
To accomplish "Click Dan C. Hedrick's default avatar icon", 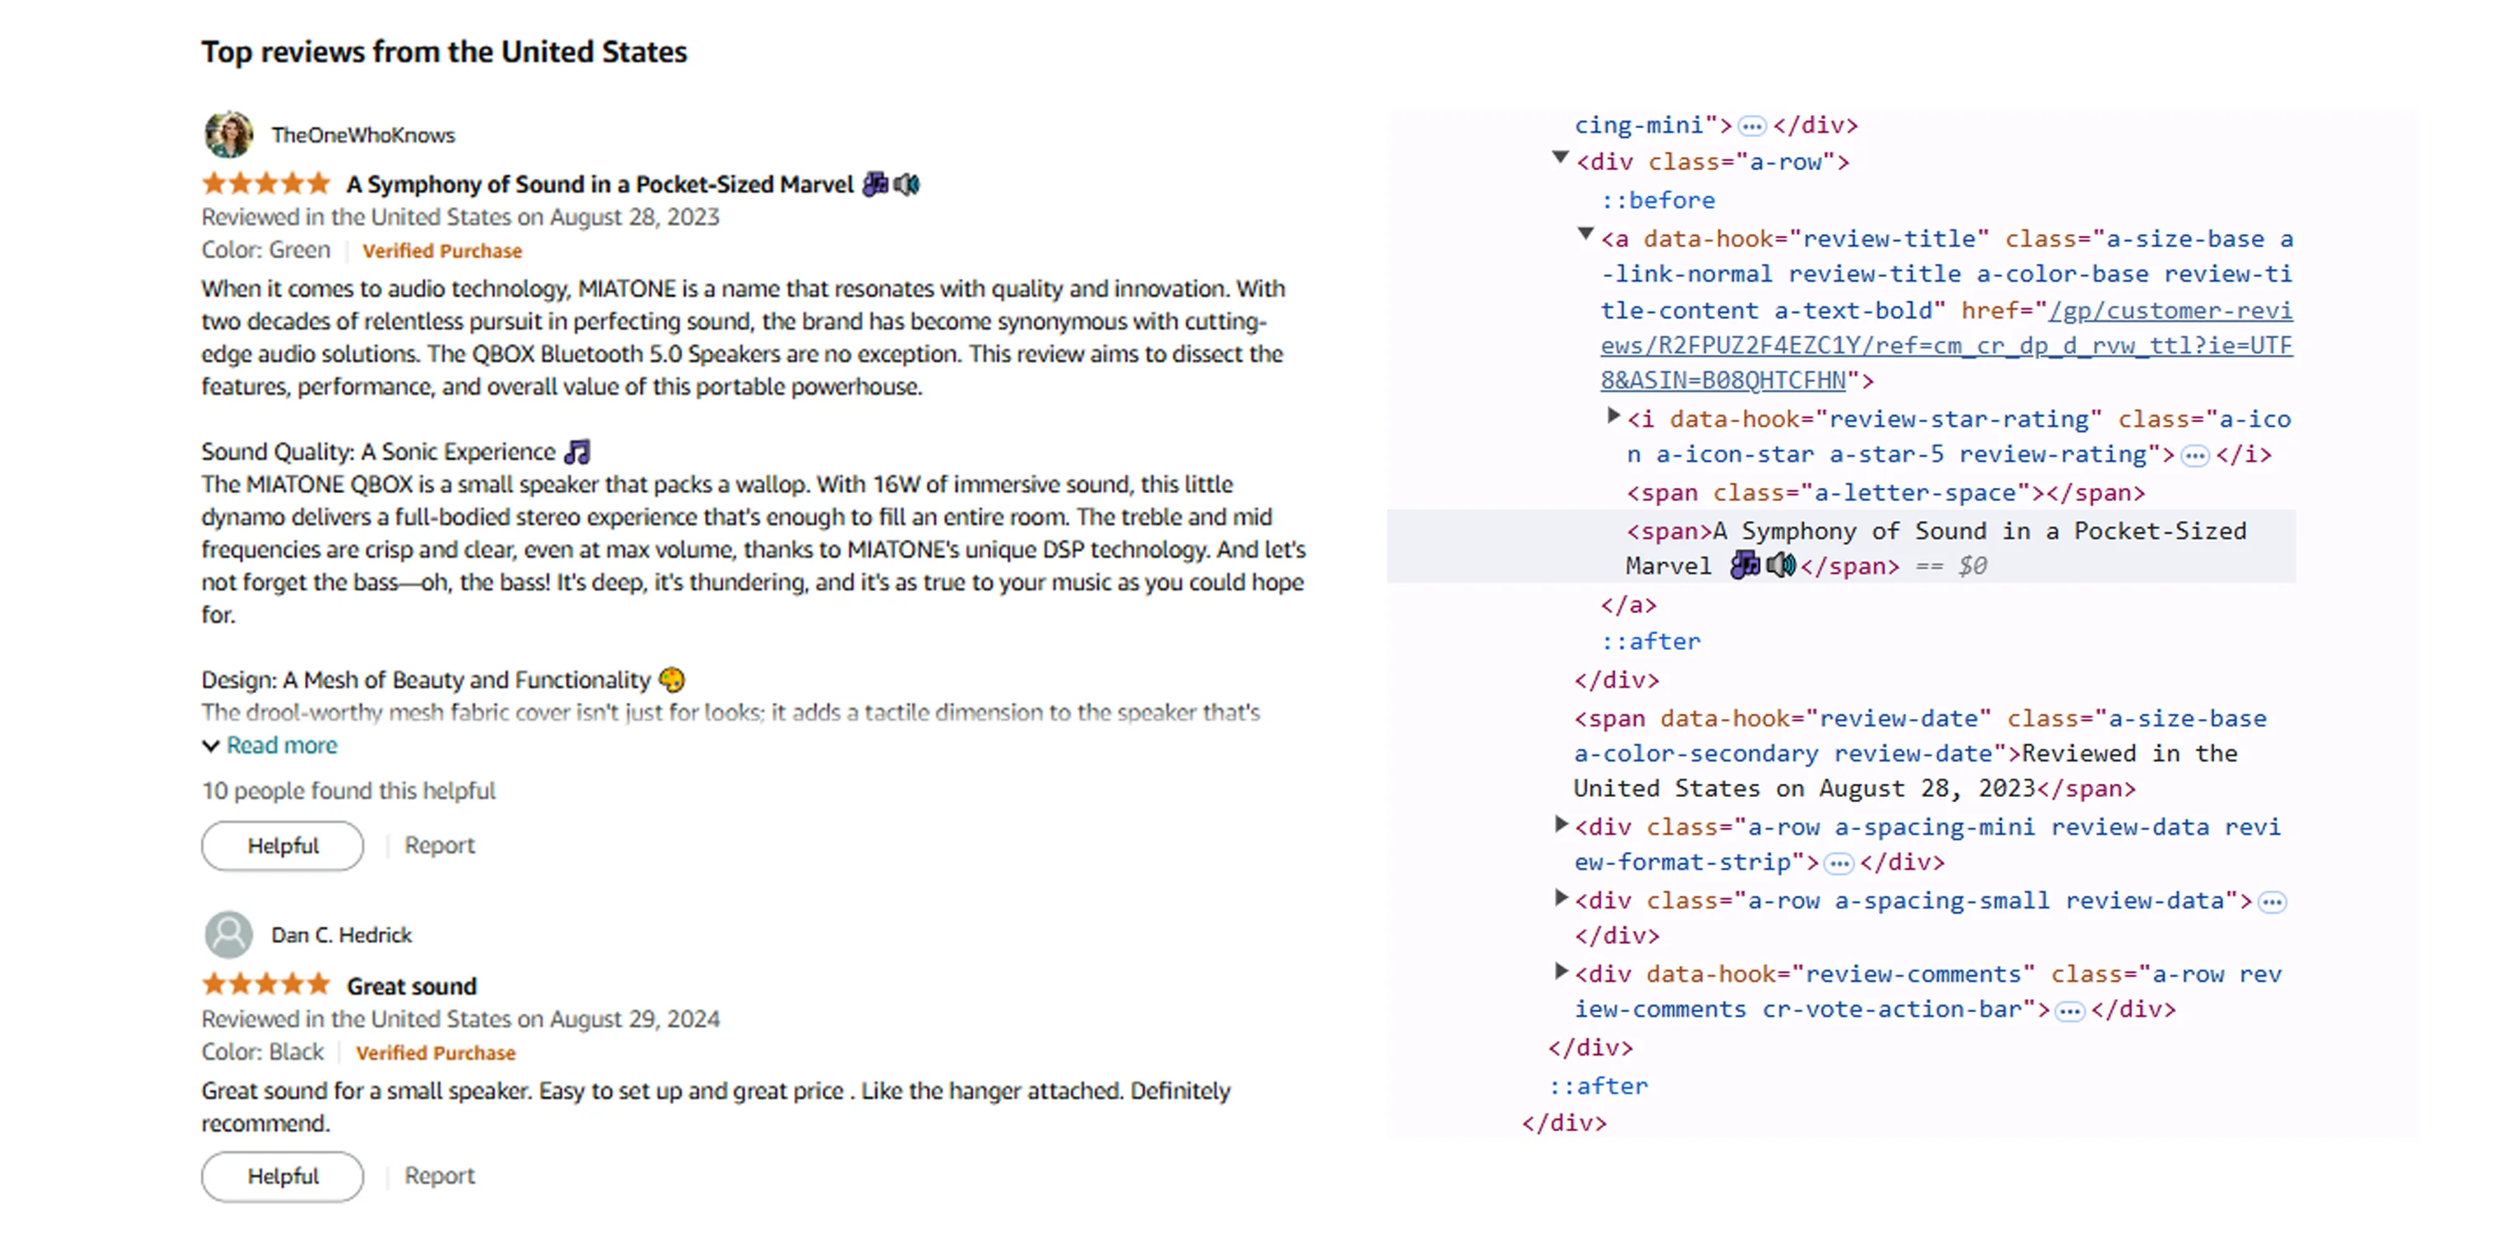I will pyautogui.click(x=228, y=934).
